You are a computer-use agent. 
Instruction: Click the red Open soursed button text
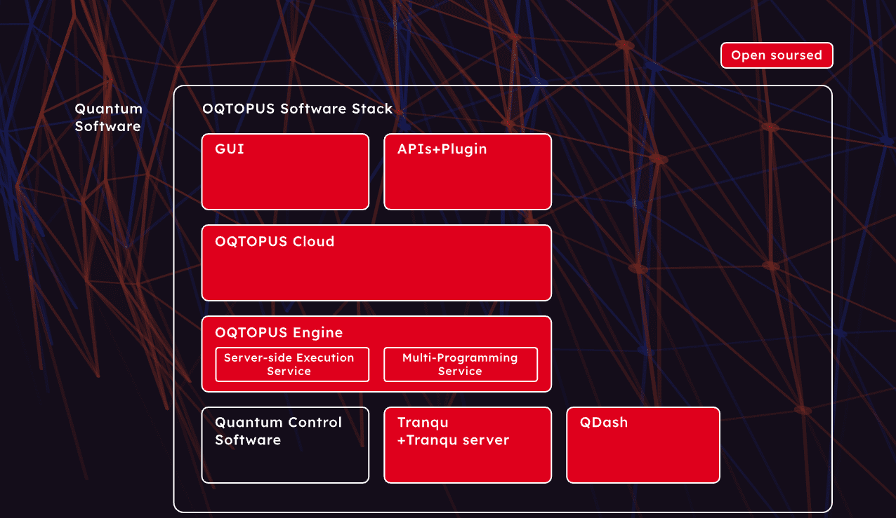coord(776,55)
